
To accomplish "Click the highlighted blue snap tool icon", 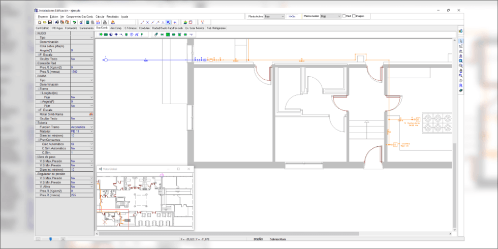I will (x=168, y=22).
